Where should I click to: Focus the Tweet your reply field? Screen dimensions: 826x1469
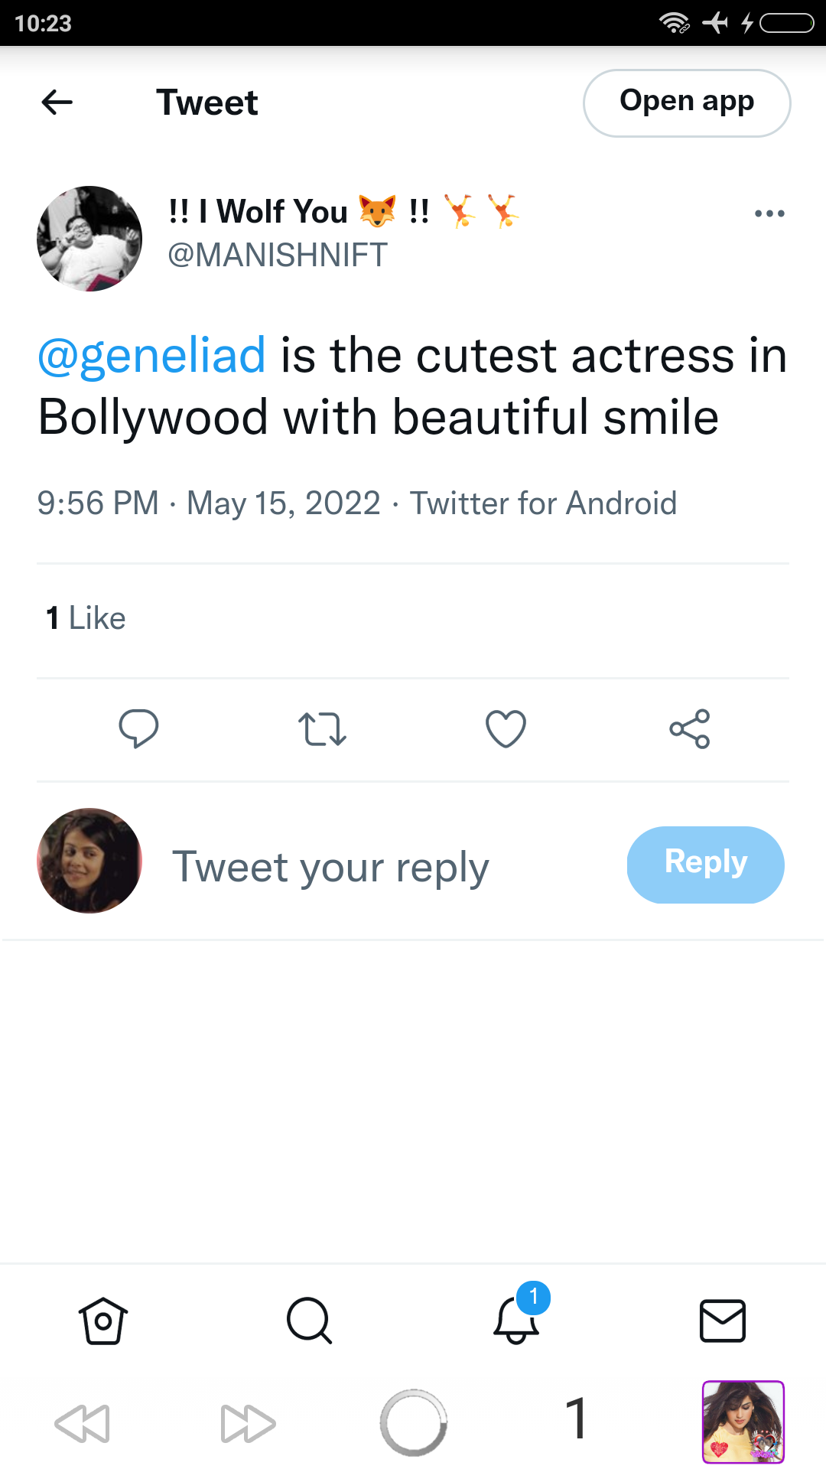(330, 867)
